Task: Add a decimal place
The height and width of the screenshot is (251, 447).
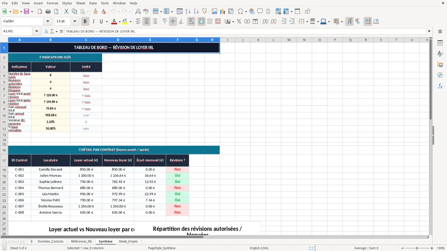Action: 266,22
